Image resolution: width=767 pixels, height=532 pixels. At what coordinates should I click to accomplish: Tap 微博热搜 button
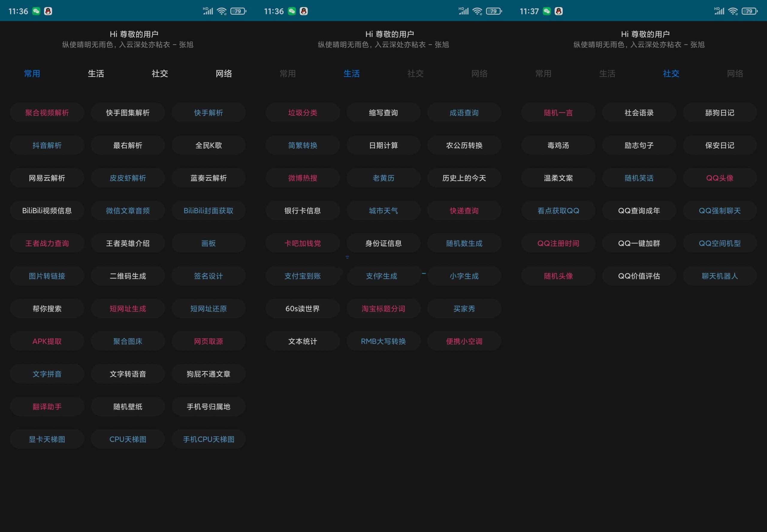(303, 178)
